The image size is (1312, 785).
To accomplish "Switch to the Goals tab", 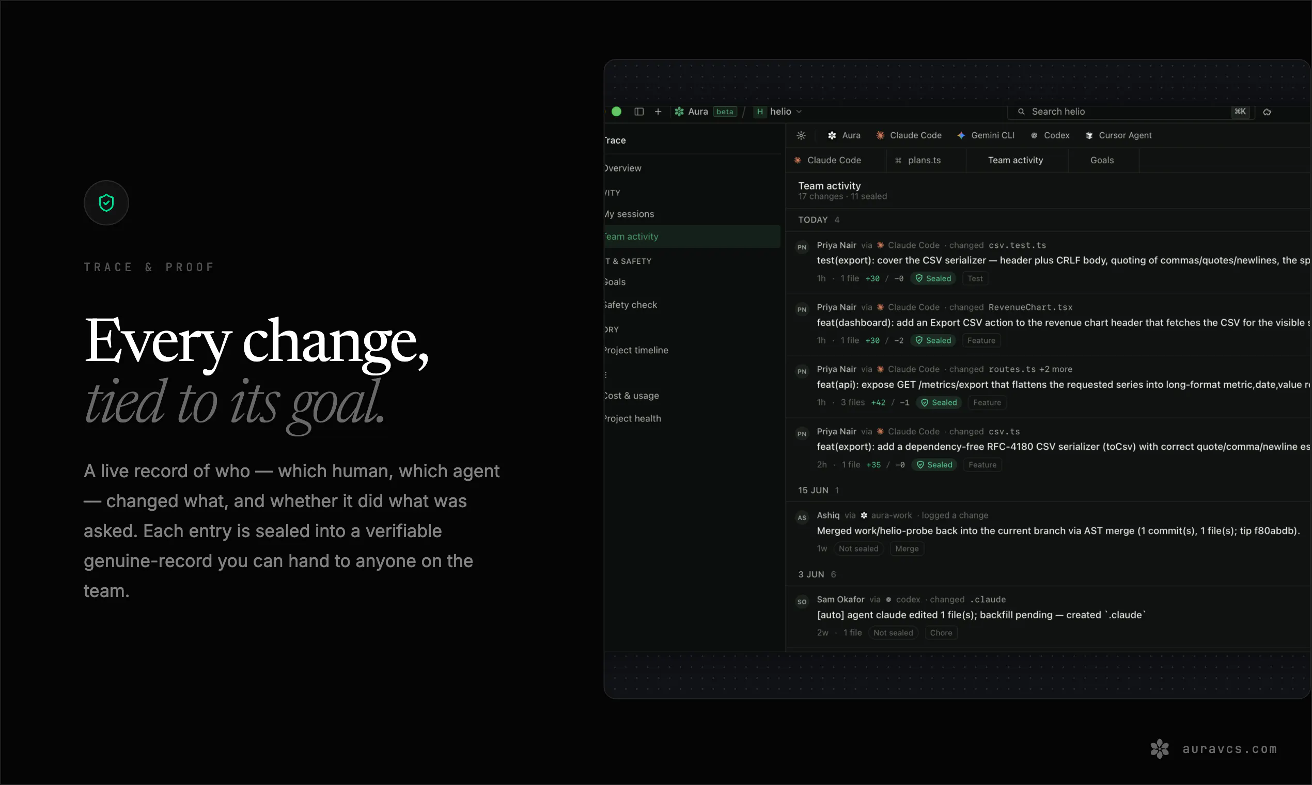I will coord(1102,160).
